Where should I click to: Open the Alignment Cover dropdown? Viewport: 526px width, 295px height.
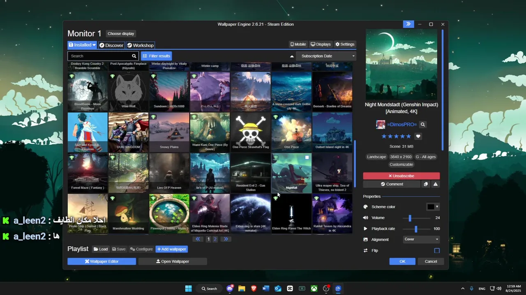421,239
